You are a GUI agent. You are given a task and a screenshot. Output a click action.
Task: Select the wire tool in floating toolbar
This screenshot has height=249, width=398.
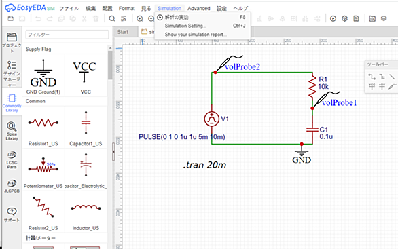[372, 76]
